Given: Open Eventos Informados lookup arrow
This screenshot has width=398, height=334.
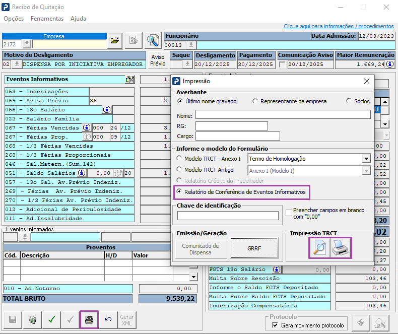Looking at the screenshot, I should pos(25,237).
